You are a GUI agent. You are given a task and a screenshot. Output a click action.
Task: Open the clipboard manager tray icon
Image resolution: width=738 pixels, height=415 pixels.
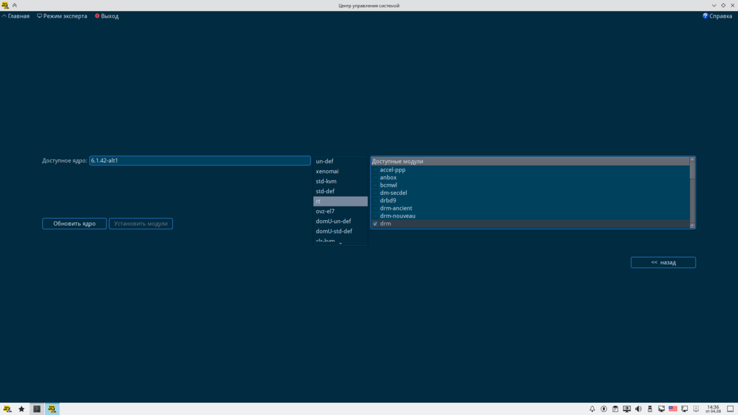tap(615, 408)
